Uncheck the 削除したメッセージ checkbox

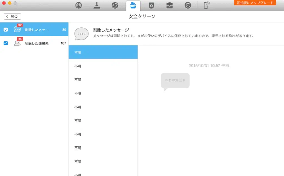(6, 30)
